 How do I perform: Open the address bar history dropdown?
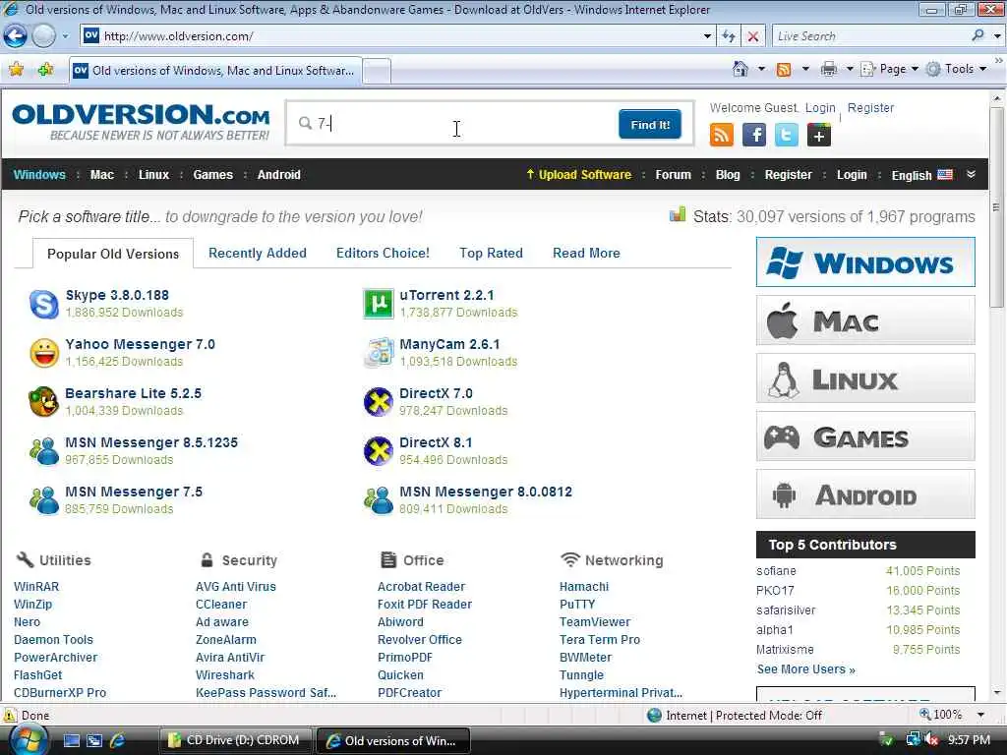[x=707, y=36]
